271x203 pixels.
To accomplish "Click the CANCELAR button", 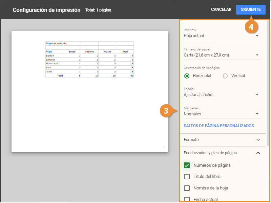I will tap(221, 9).
